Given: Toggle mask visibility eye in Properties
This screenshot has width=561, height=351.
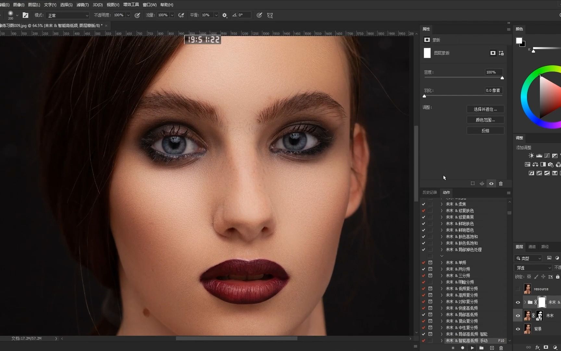Looking at the screenshot, I should (x=491, y=184).
